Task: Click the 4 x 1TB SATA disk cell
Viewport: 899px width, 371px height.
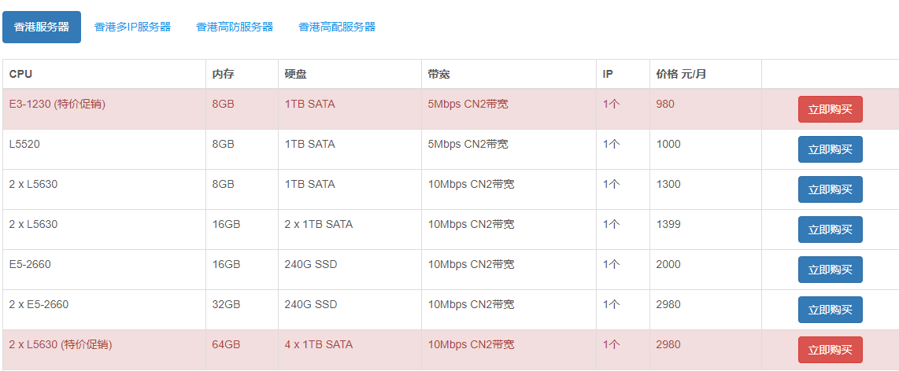Action: [x=319, y=344]
